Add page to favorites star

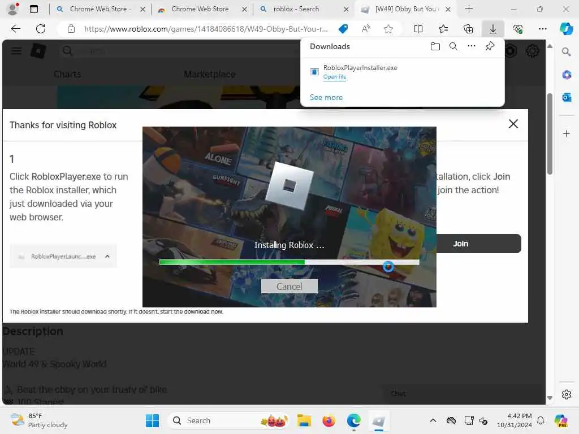388,29
